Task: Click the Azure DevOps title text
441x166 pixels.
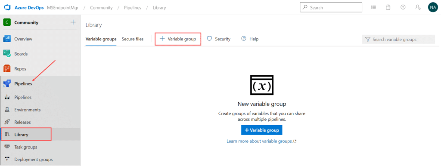Action: [29, 8]
